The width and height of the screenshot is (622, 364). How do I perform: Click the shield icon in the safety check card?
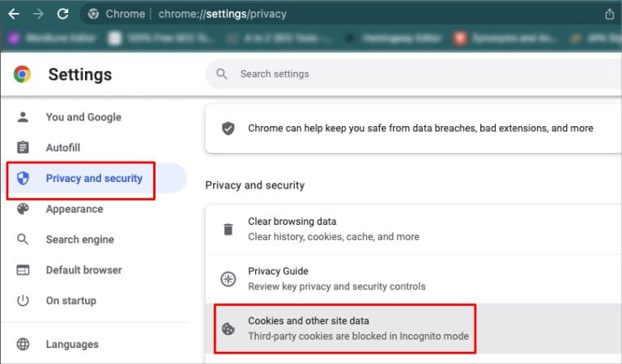click(228, 129)
